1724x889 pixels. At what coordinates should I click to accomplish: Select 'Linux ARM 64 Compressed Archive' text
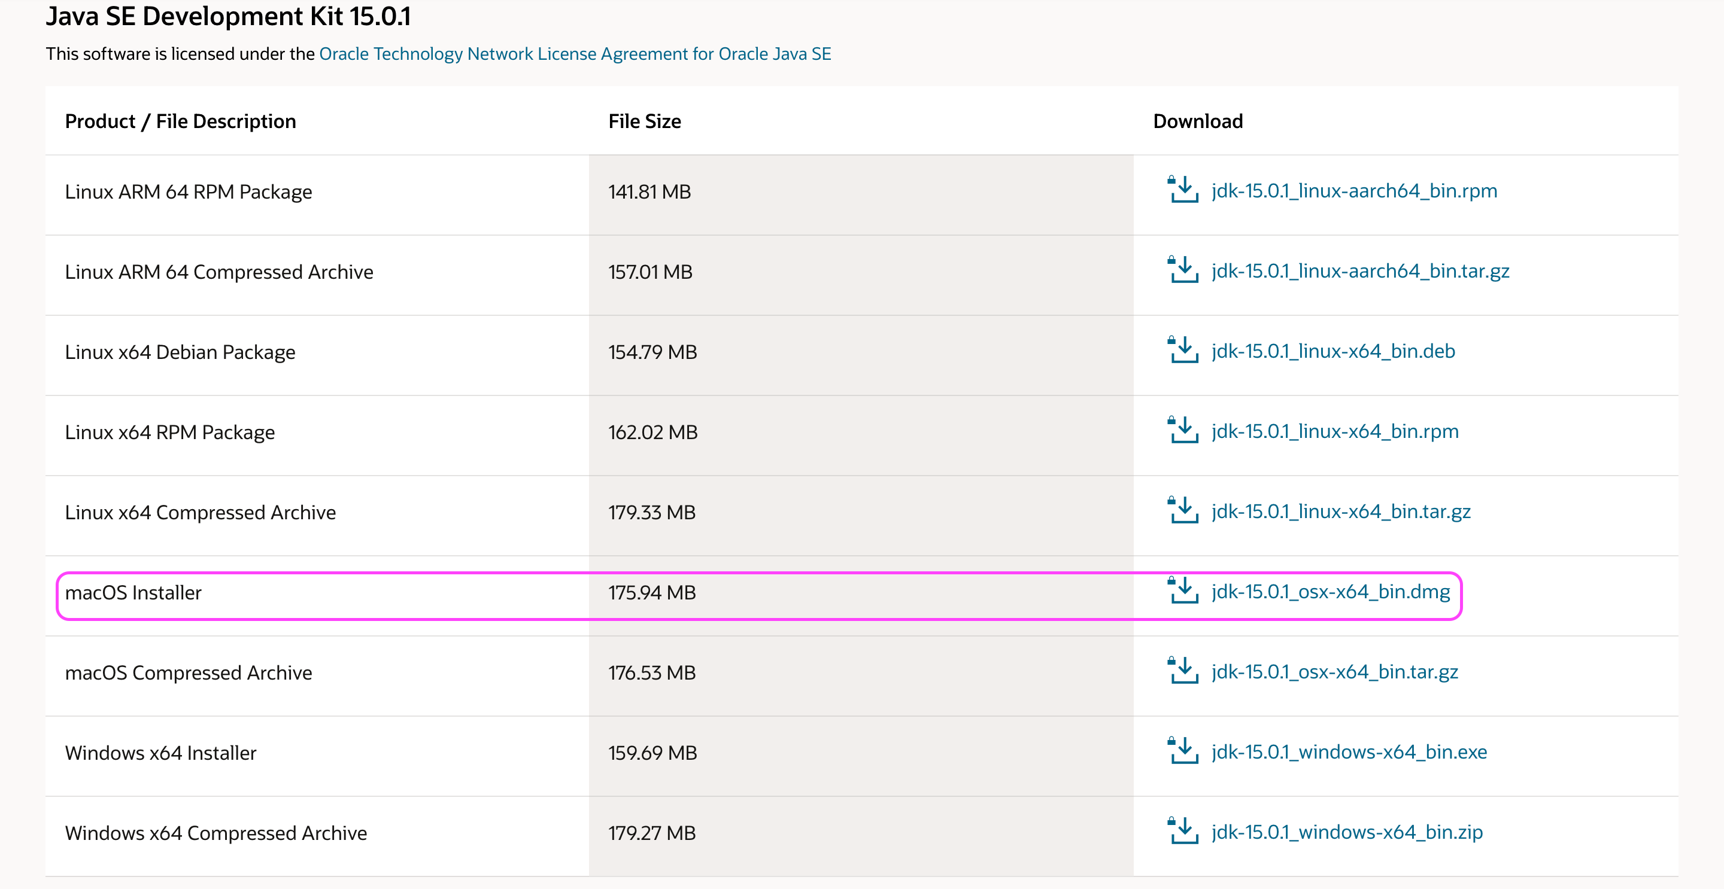[219, 272]
